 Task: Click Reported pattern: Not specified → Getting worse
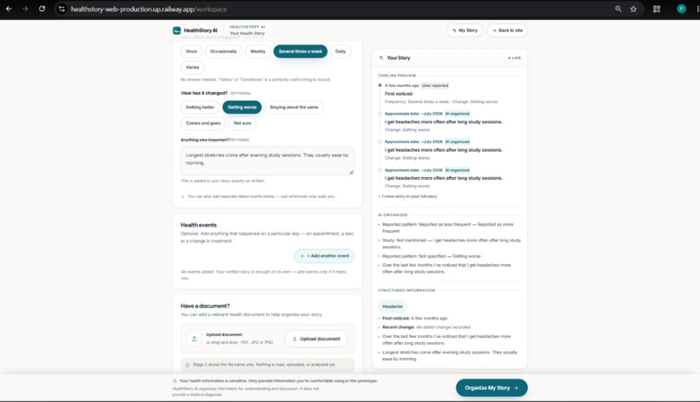click(432, 256)
